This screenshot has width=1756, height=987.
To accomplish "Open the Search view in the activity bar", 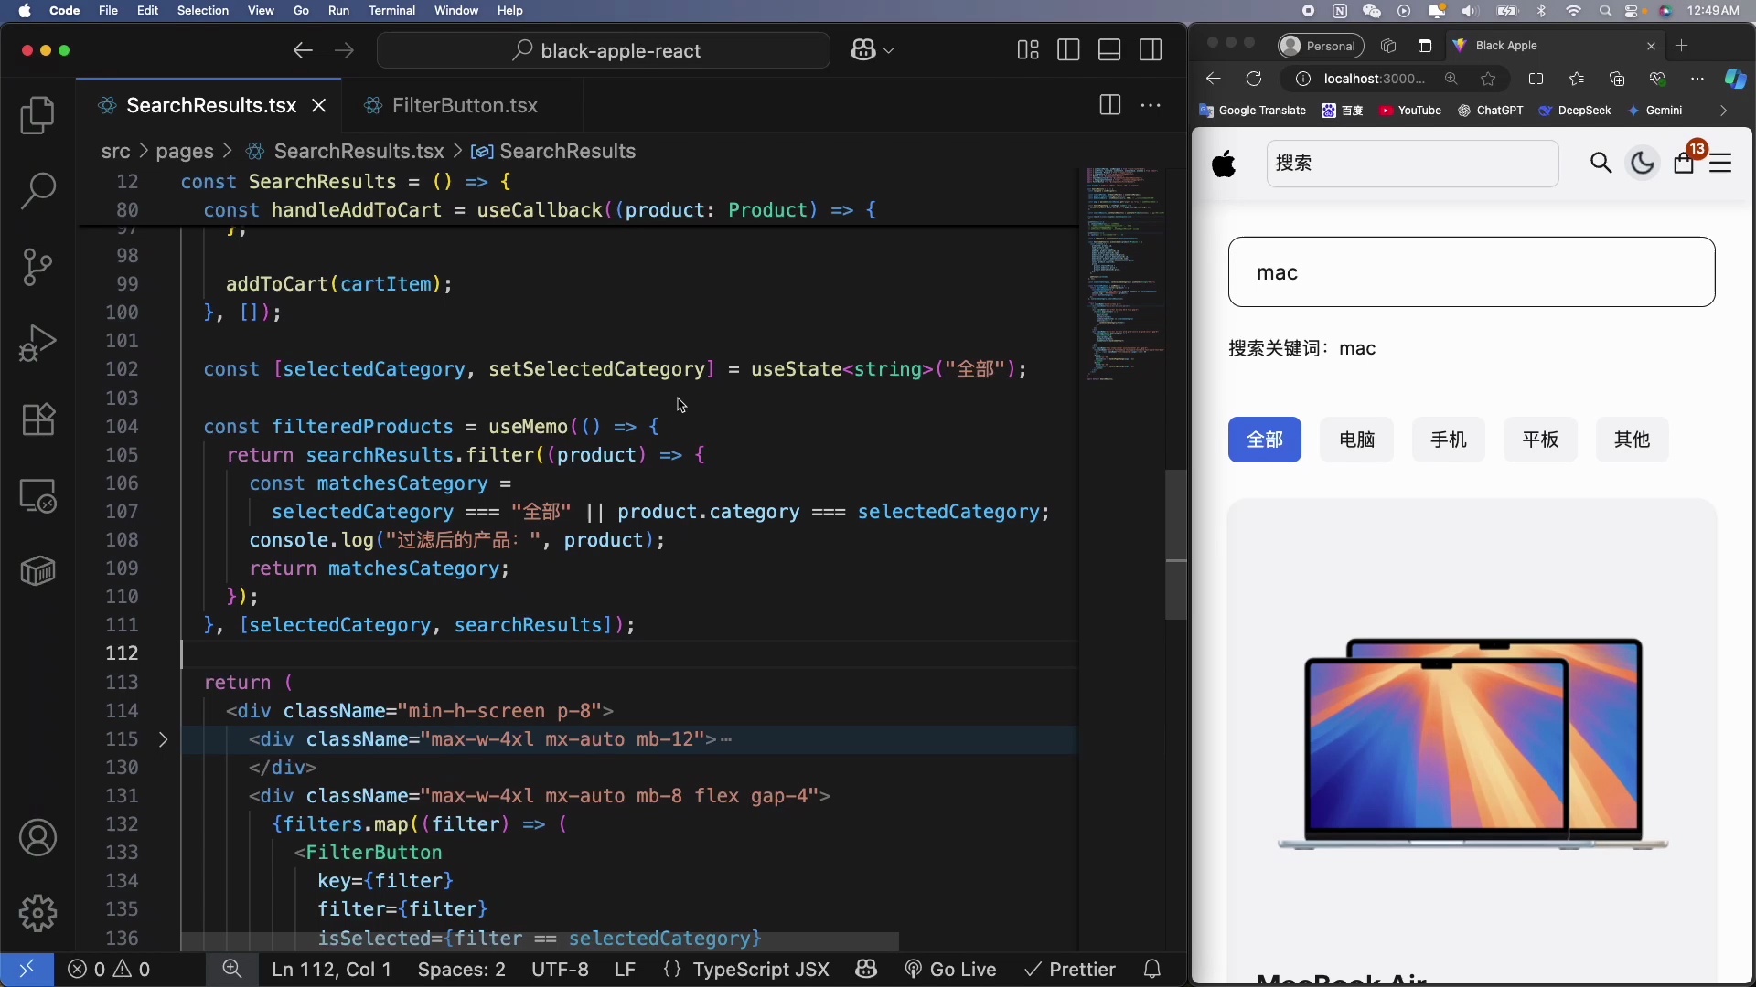I will pyautogui.click(x=37, y=190).
